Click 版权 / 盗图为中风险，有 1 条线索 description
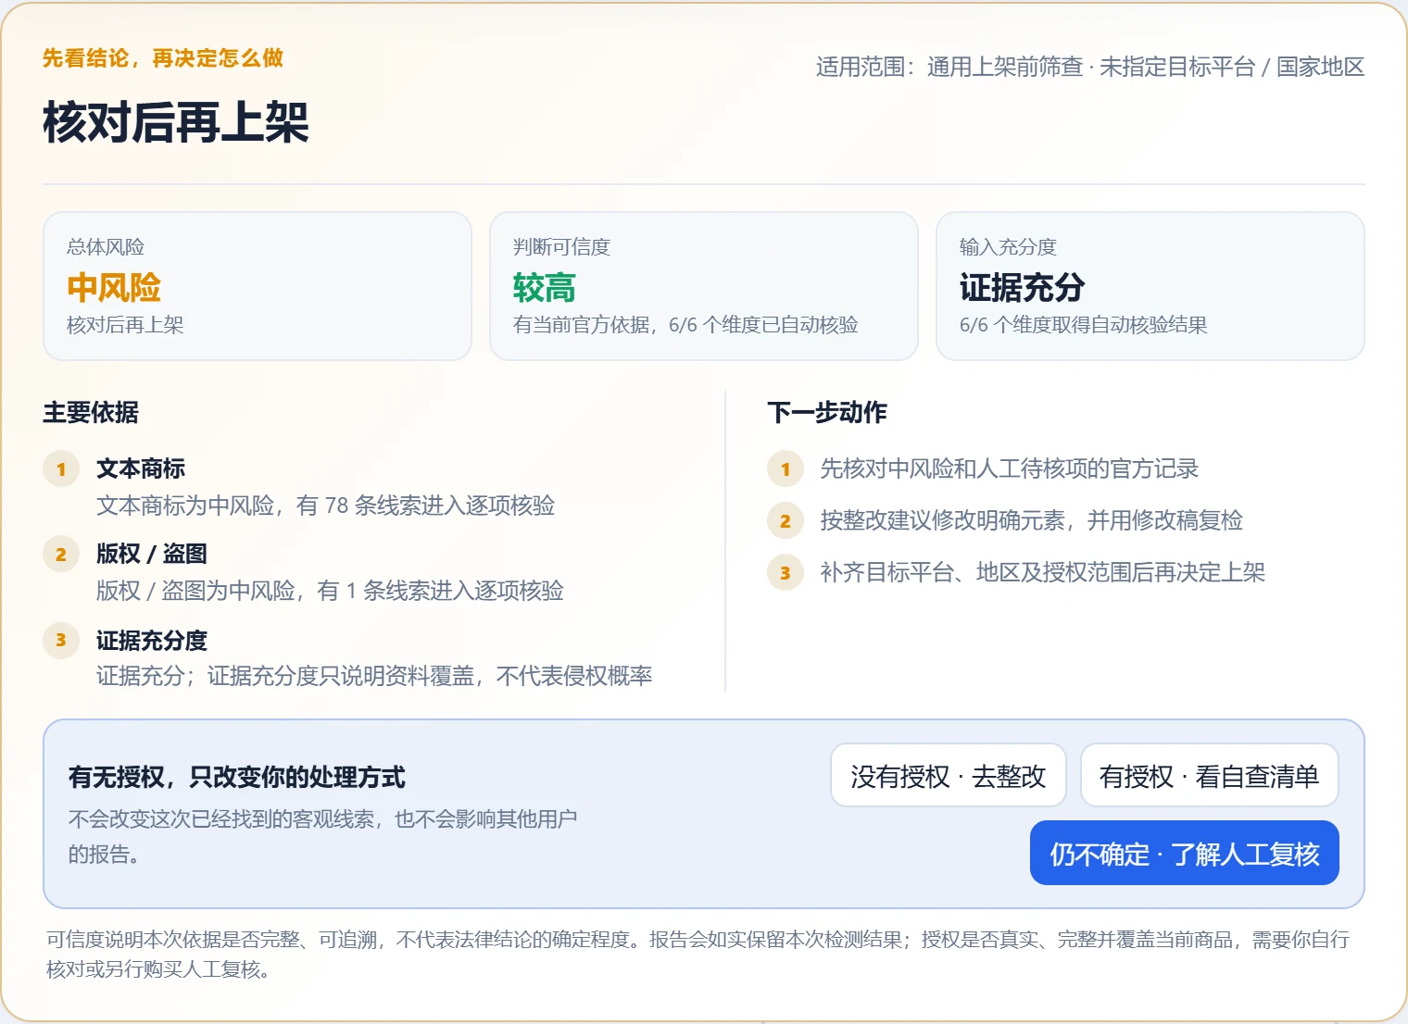The height and width of the screenshot is (1024, 1408). (330, 591)
